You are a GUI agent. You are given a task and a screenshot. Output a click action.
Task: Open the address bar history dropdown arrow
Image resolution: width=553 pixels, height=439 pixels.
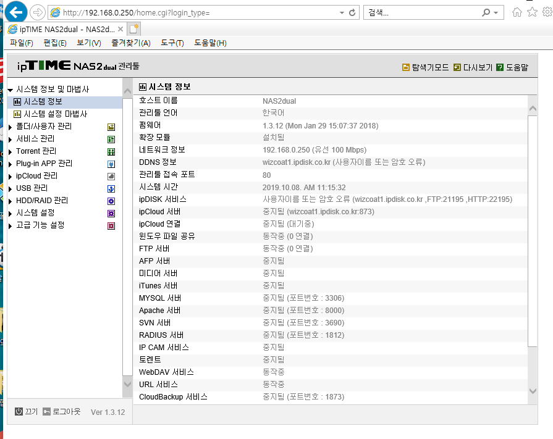pos(342,13)
